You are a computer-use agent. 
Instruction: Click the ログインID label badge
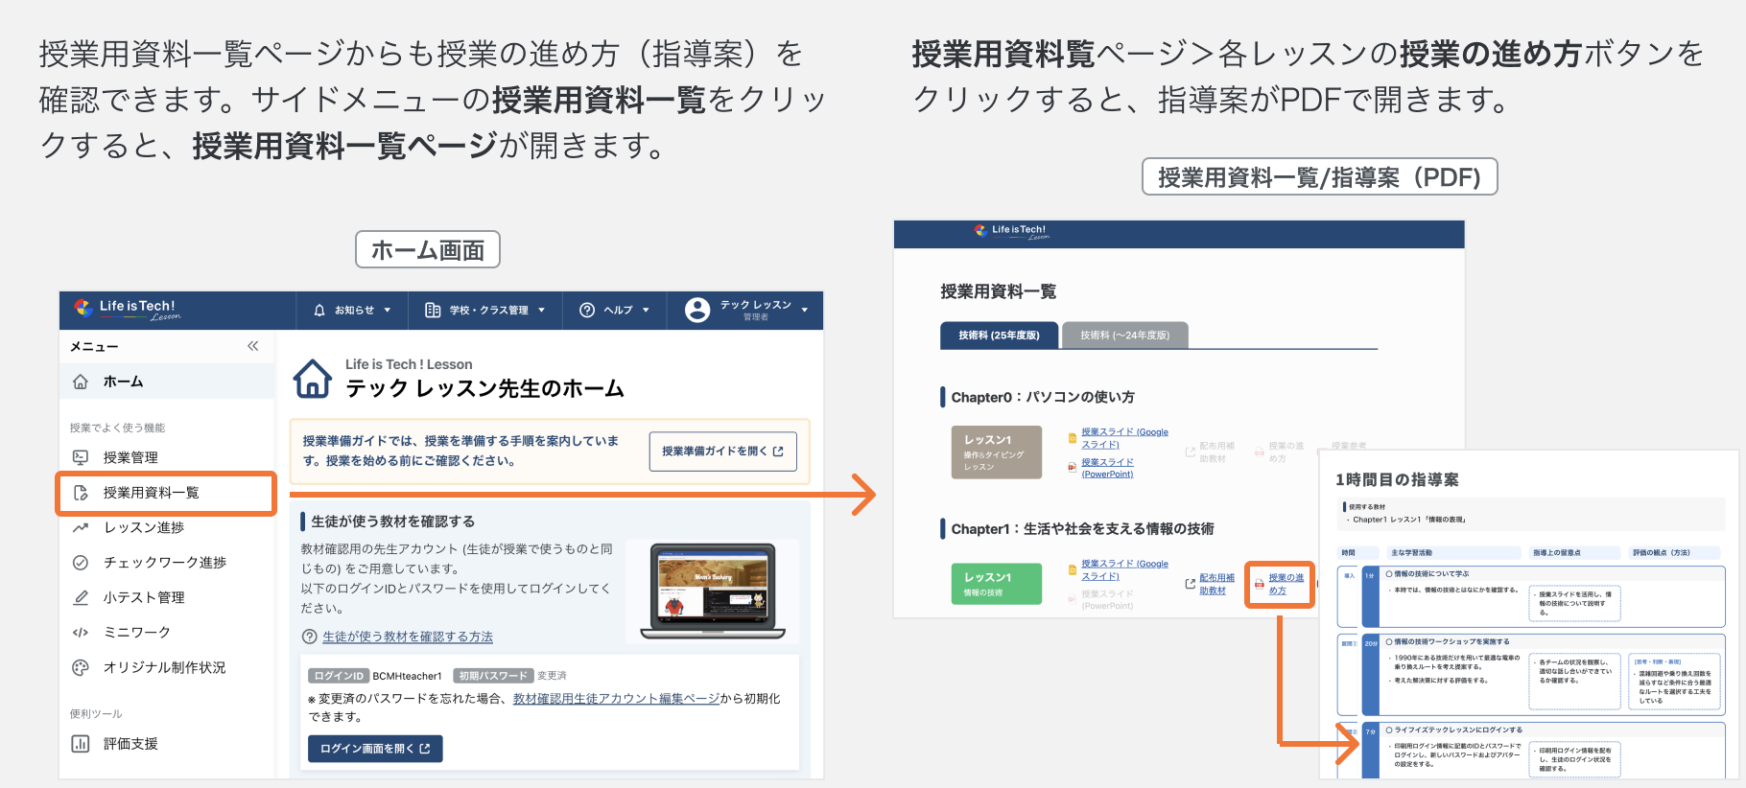(x=340, y=676)
